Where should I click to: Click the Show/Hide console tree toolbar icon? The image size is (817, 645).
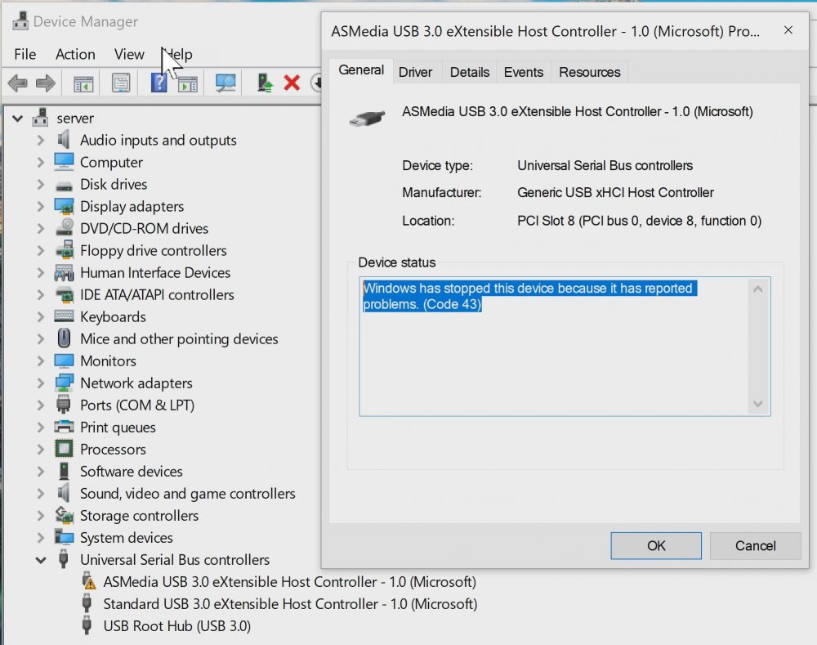tap(83, 83)
